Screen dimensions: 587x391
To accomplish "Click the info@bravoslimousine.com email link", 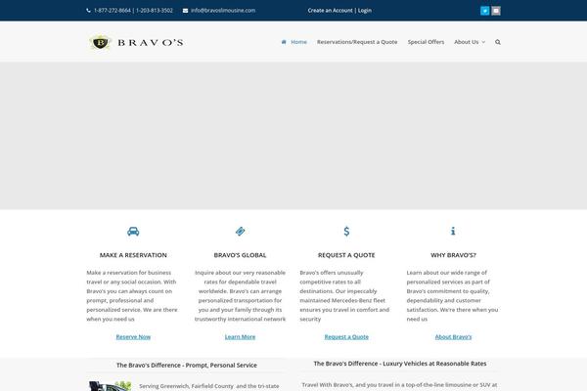I will coord(223,11).
